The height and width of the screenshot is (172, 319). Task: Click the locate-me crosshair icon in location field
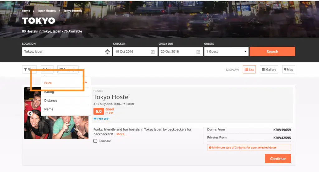(107, 52)
